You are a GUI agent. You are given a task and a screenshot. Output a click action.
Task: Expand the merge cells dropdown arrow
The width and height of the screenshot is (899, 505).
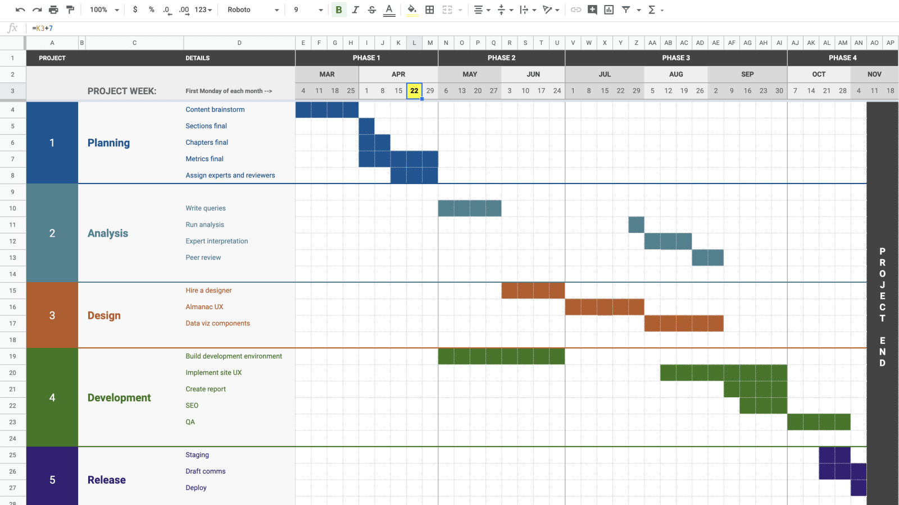pos(460,10)
